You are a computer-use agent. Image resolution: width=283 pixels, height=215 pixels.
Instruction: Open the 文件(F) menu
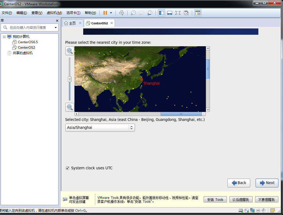[x=7, y=13]
